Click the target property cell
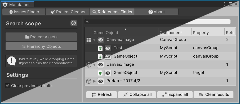Viewport: 240px width, 104px height. pos(199,73)
